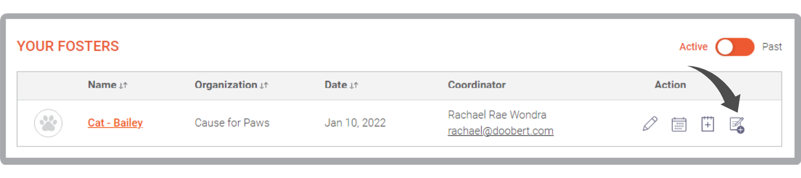This screenshot has height=178, width=801.
Task: Click the Coordinator column header
Action: [x=477, y=85]
